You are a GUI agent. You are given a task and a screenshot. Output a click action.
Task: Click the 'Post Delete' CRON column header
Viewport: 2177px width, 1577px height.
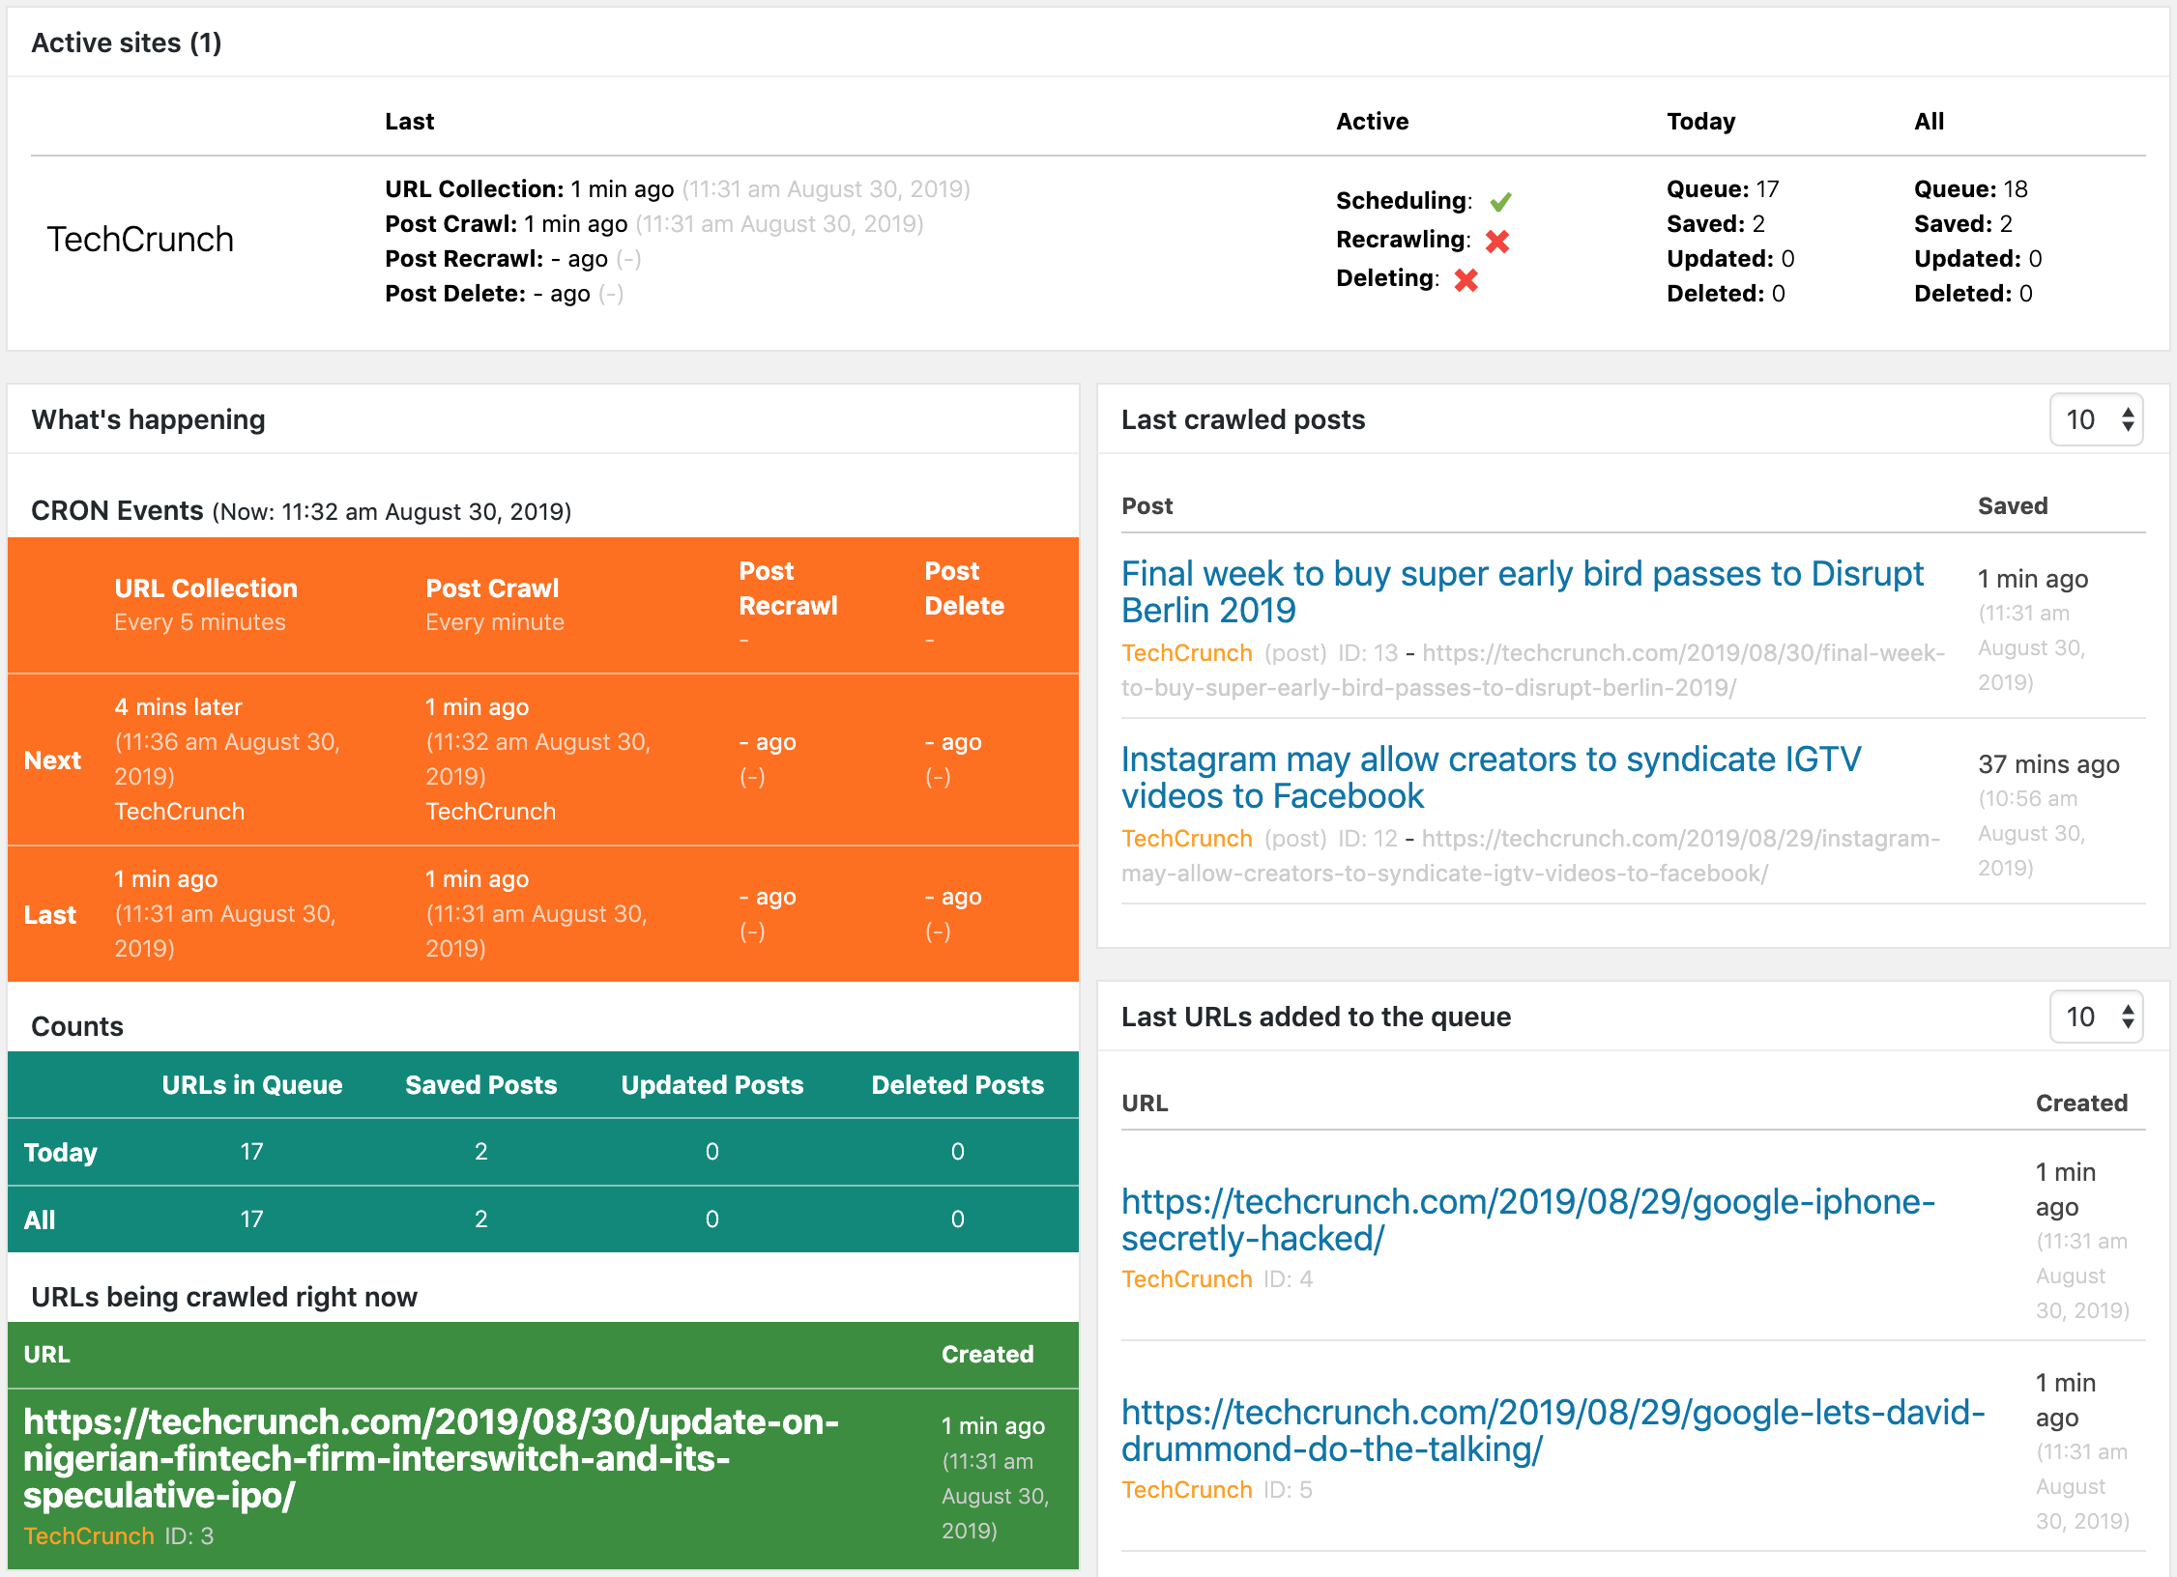tap(964, 588)
